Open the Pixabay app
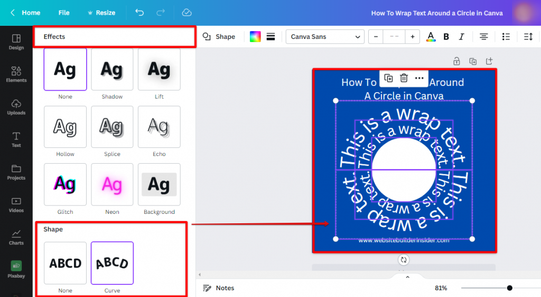 [x=16, y=270]
